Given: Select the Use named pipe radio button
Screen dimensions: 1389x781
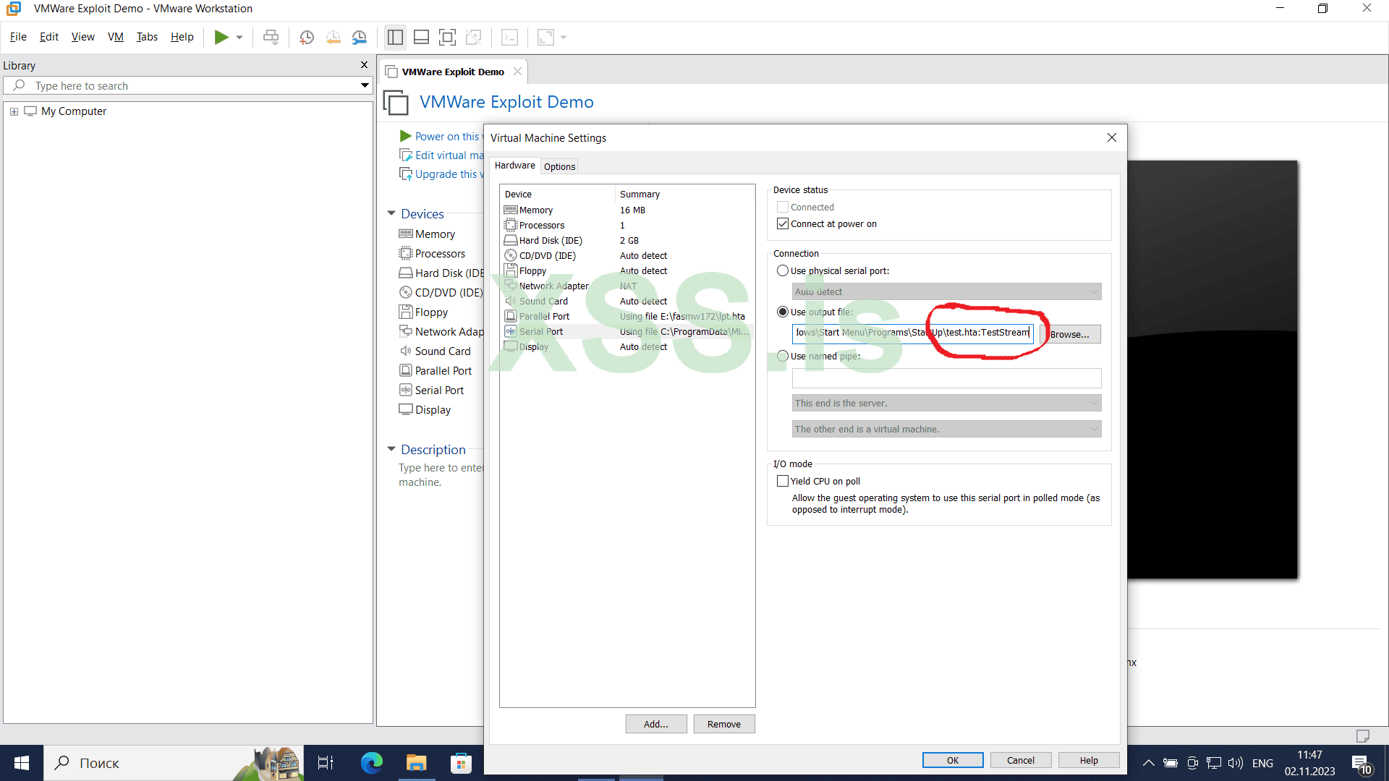Looking at the screenshot, I should pyautogui.click(x=782, y=356).
